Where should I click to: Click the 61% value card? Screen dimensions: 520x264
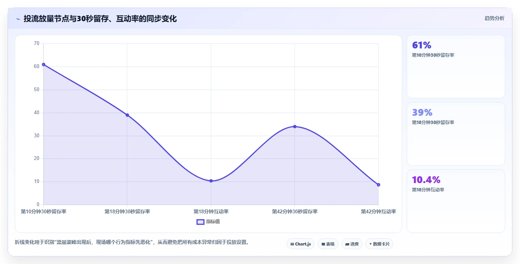[456, 67]
